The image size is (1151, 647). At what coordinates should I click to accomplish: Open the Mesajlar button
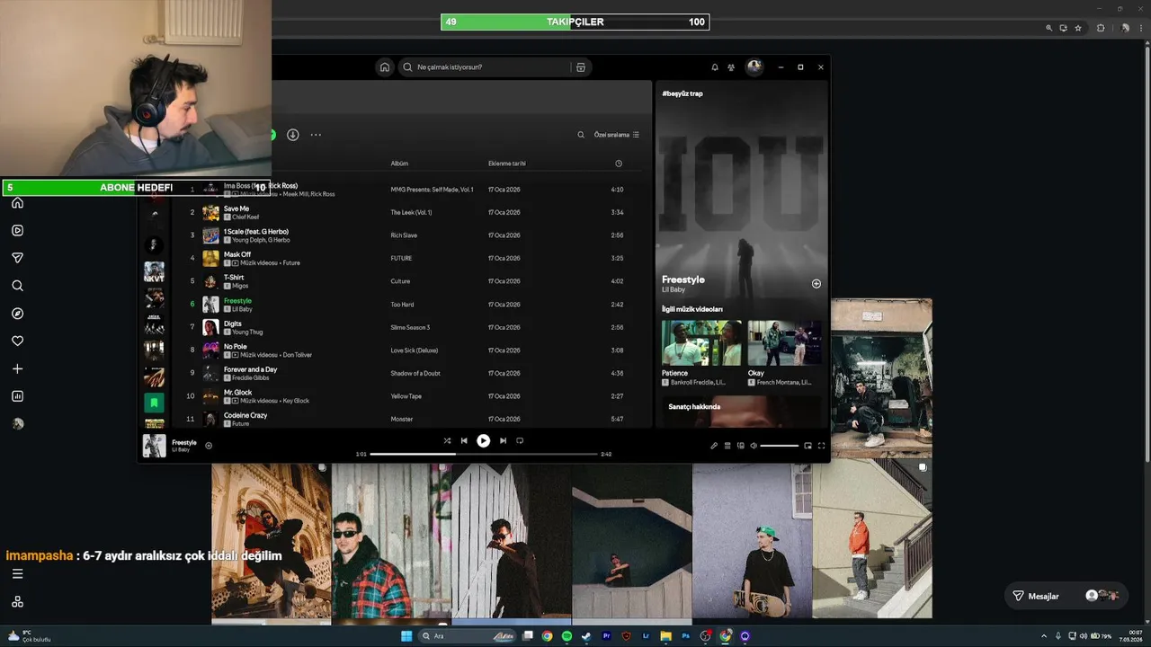pos(1066,596)
